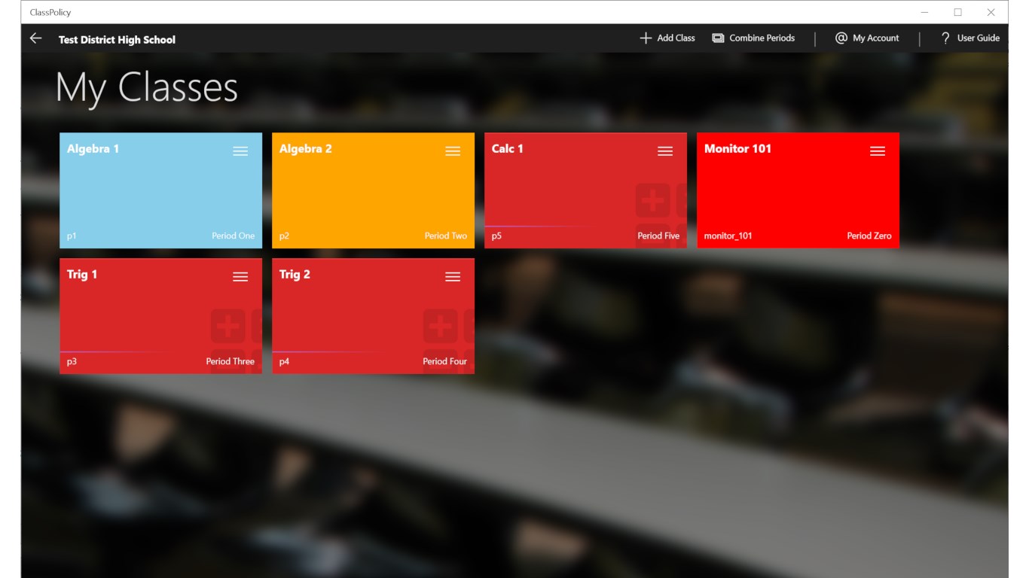Click the Period Two label
The image size is (1029, 578).
446,236
